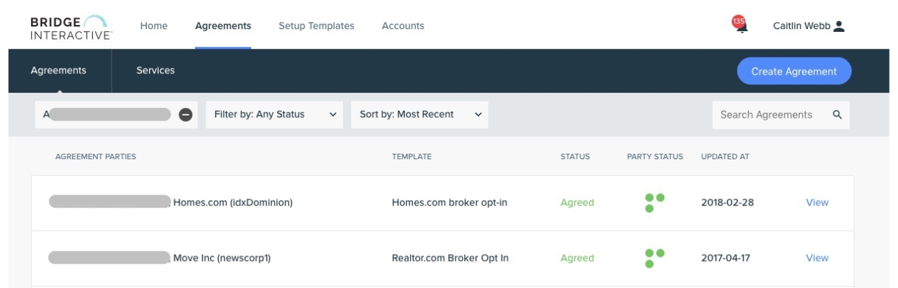This screenshot has height=288, width=898.
Task: Switch to the Services tab
Action: [x=155, y=70]
